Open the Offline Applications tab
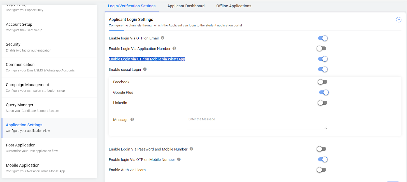Image resolution: width=407 pixels, height=182 pixels. pos(234,6)
